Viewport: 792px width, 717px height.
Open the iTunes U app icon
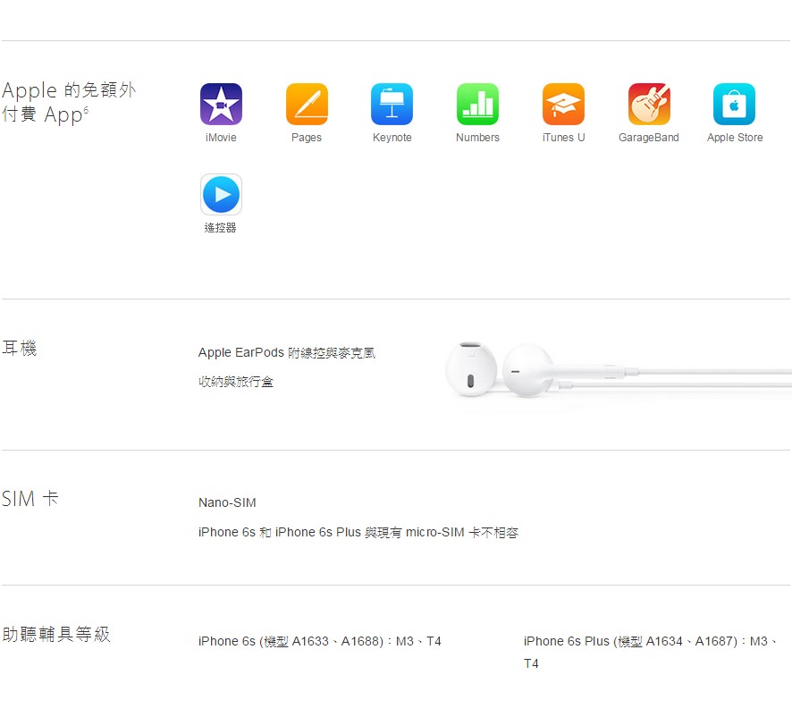[x=564, y=104]
